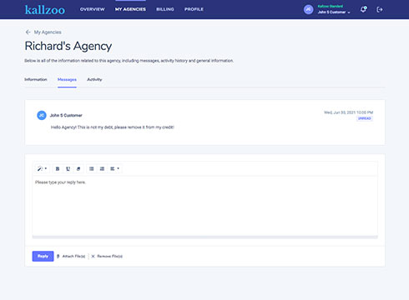Viewport: 409px width, 300px height.
Task: Click the kallzoo logo
Action: (x=45, y=10)
